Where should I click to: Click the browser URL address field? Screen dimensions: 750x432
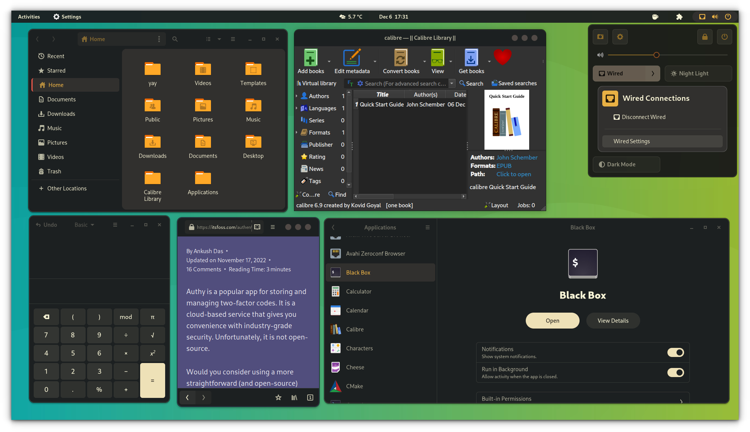point(224,227)
